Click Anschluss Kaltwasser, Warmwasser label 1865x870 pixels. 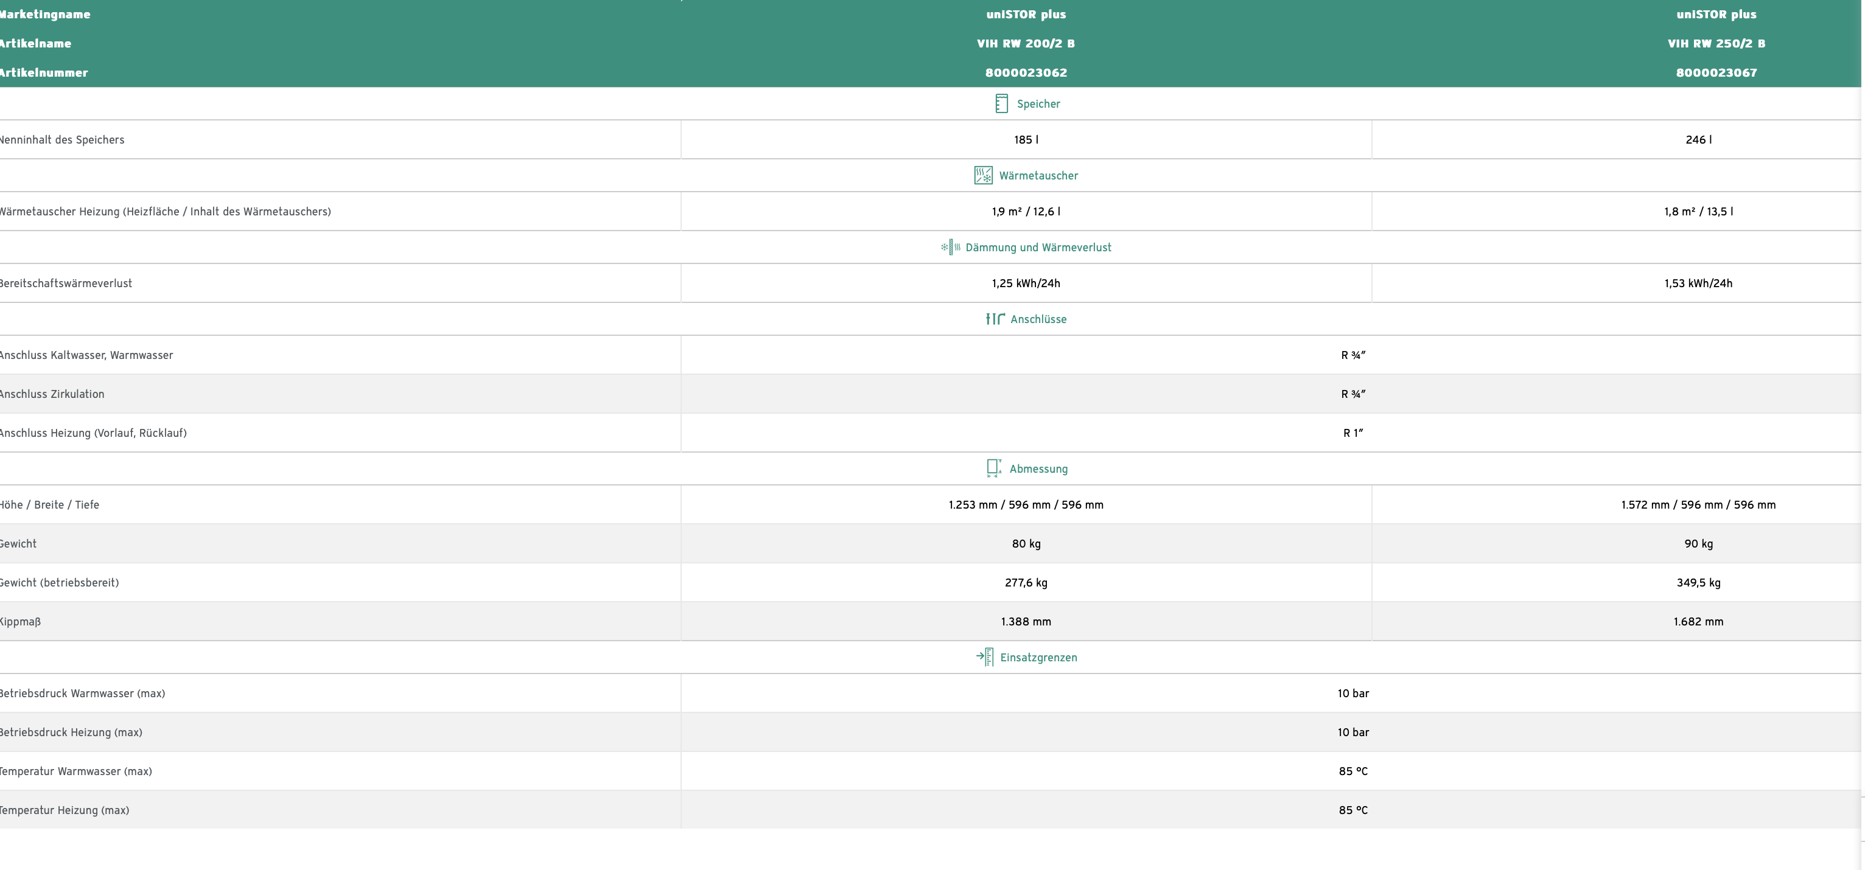86,355
